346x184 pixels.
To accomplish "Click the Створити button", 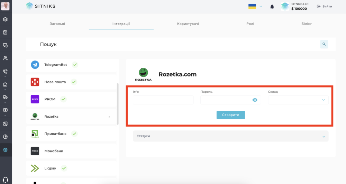I will click(x=230, y=115).
